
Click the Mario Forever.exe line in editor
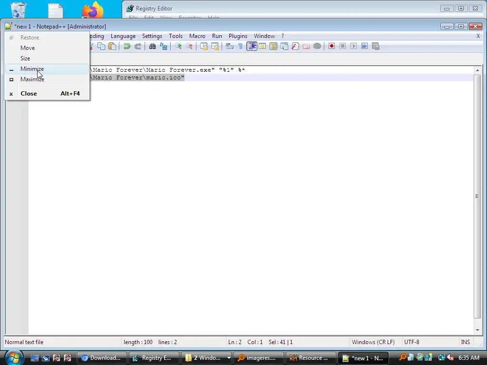(251, 70)
